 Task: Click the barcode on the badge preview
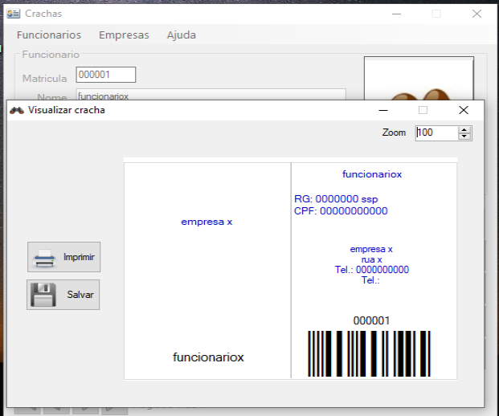point(369,353)
